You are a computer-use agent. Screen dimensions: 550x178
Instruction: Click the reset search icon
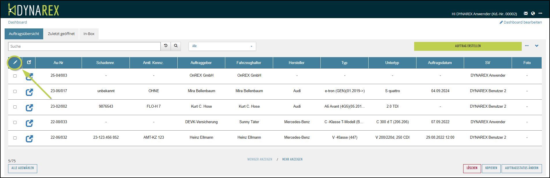coord(166,46)
